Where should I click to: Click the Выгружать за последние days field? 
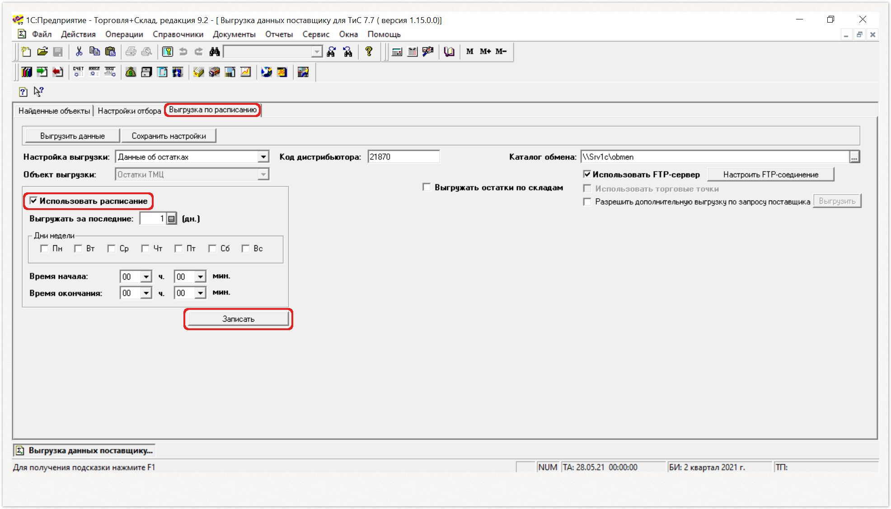tap(153, 219)
